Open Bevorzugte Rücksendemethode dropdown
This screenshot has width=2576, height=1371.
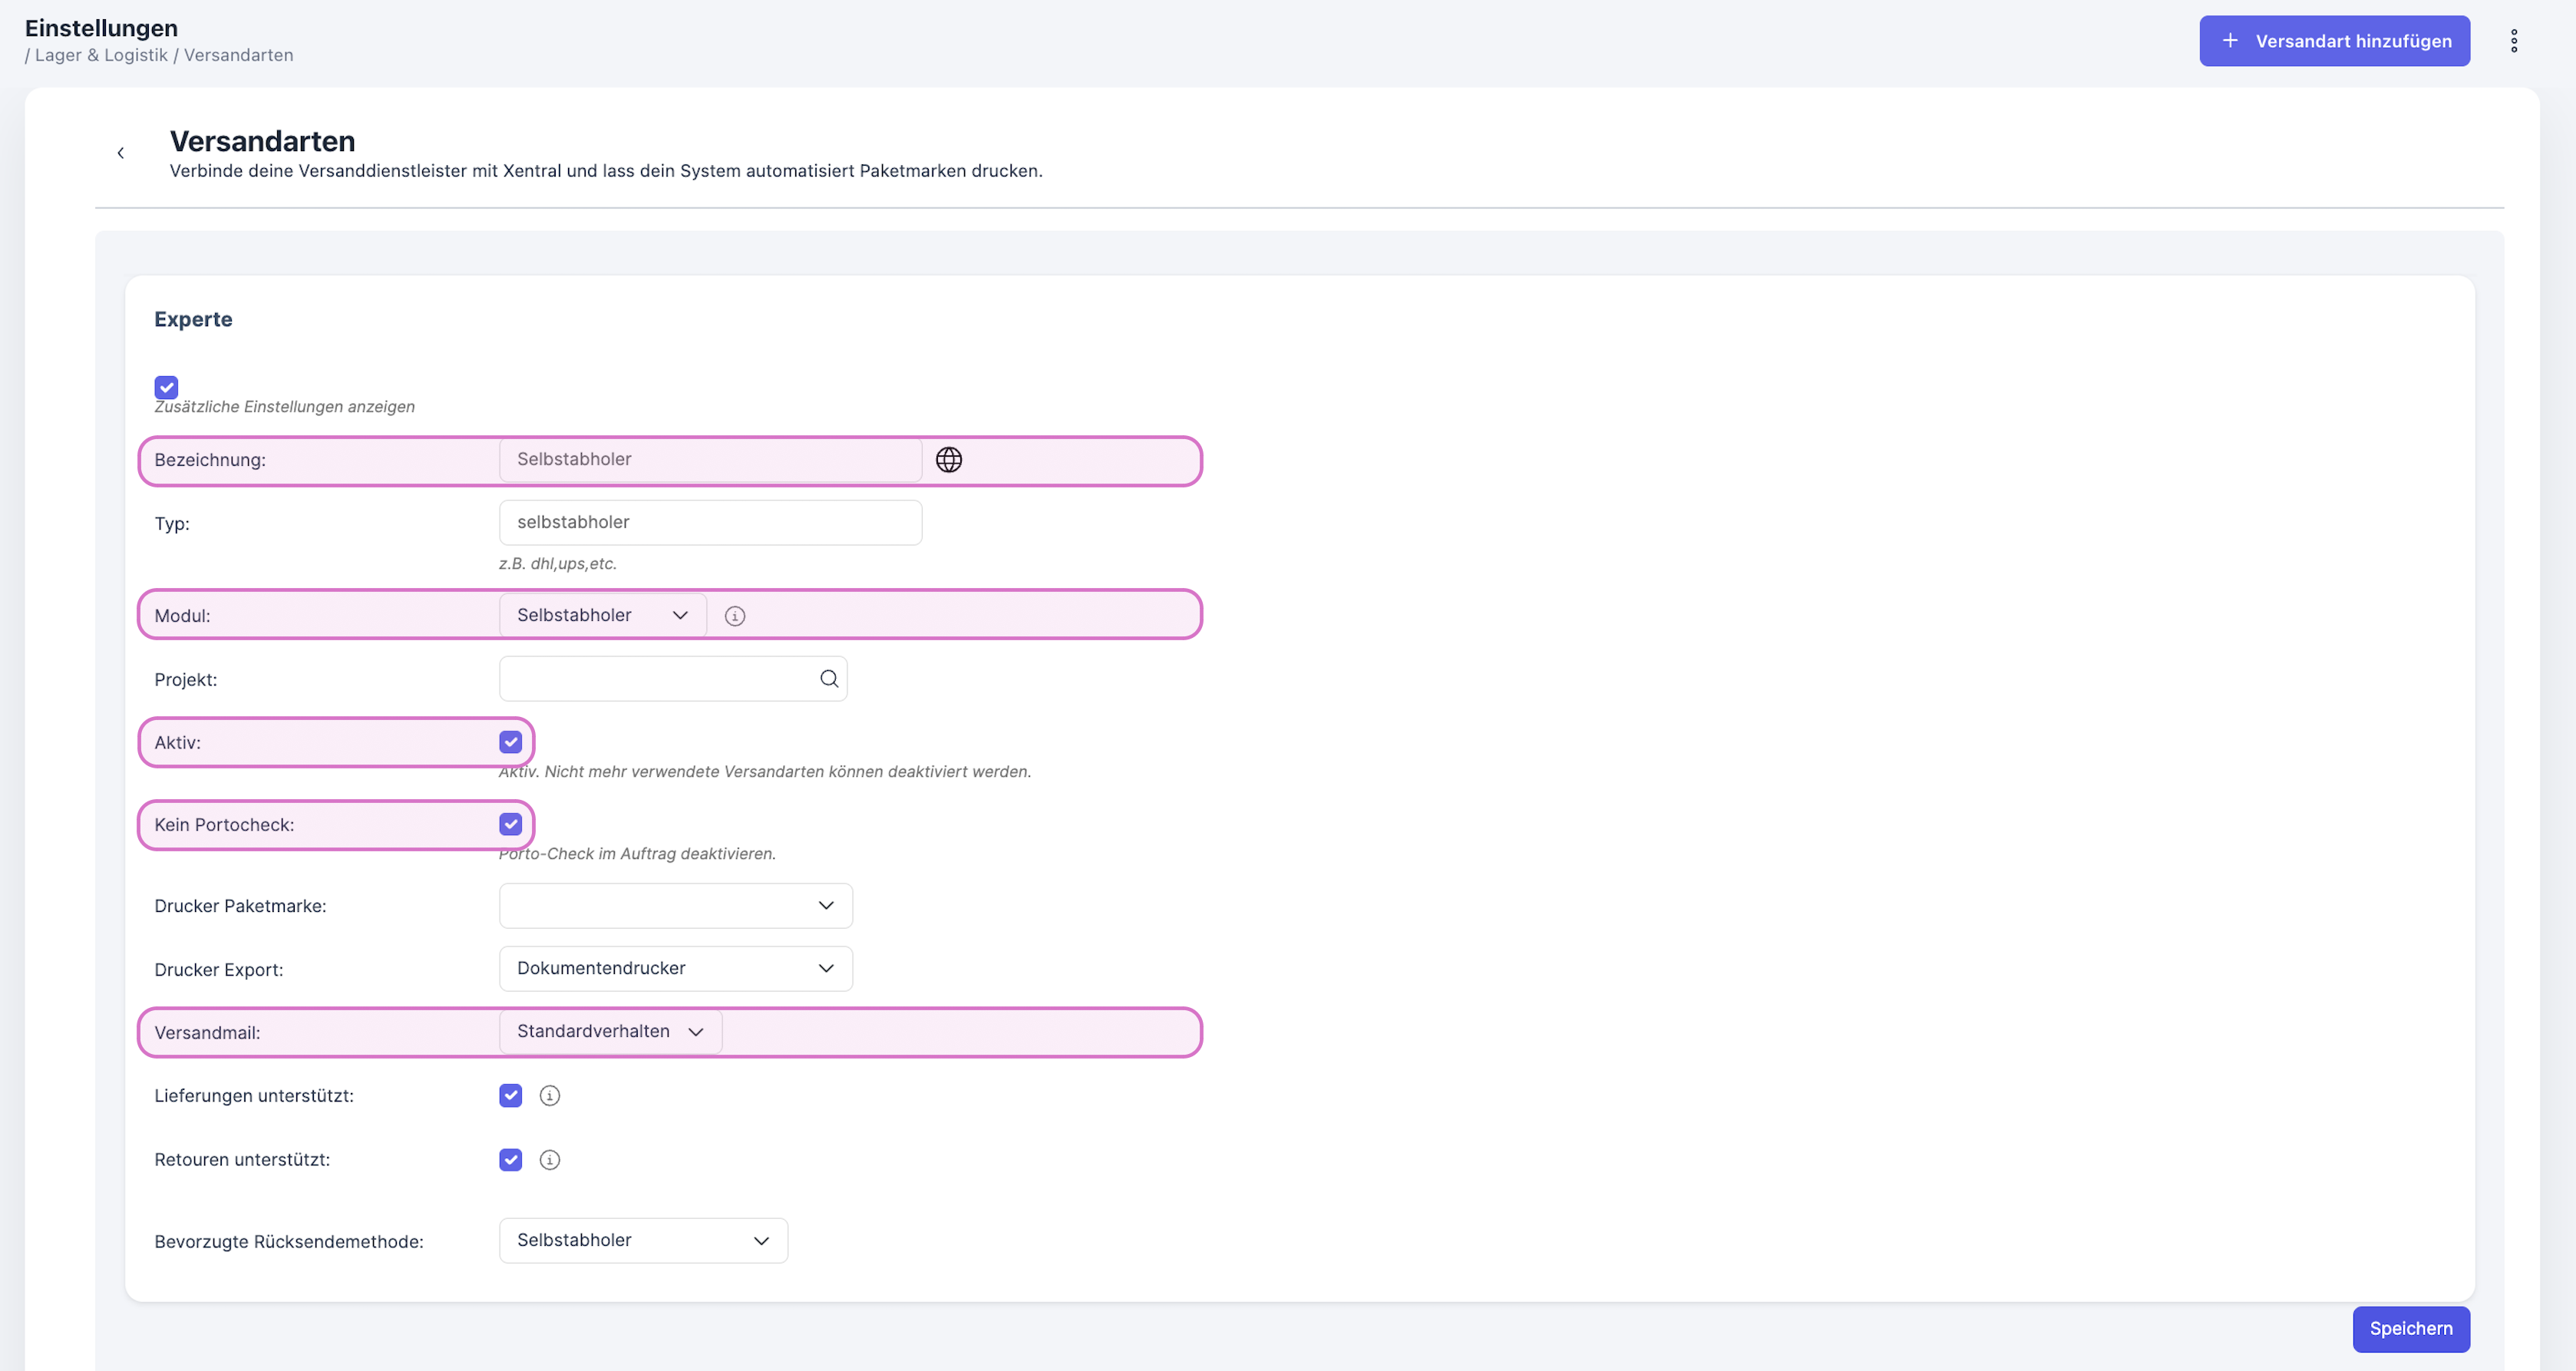coord(643,1240)
